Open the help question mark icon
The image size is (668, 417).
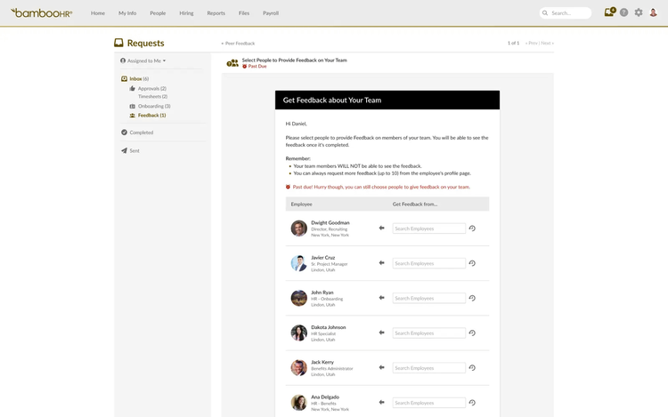tap(623, 12)
